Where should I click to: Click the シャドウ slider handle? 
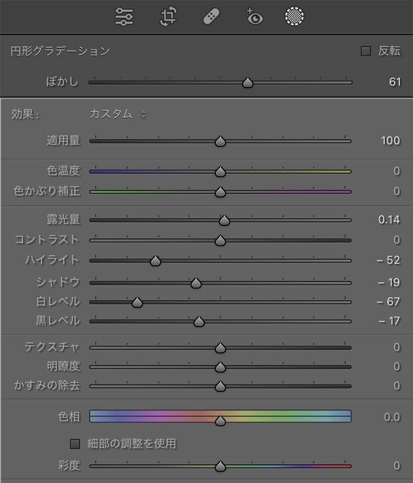pos(196,283)
